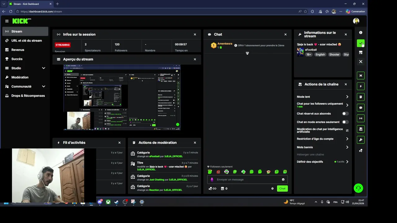Open the layout icon in right rail
397x223 pixels.
(x=361, y=53)
